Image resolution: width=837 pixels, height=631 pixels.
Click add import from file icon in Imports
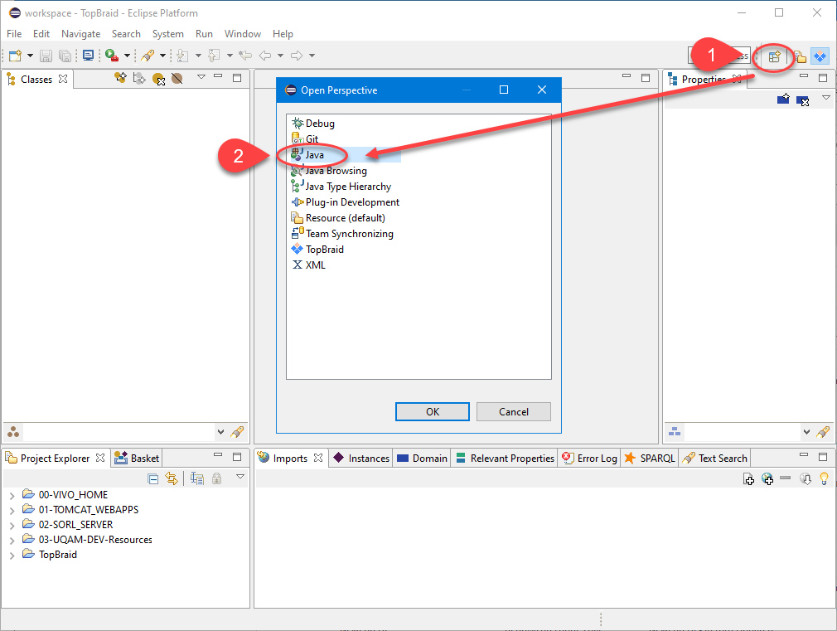pos(749,478)
